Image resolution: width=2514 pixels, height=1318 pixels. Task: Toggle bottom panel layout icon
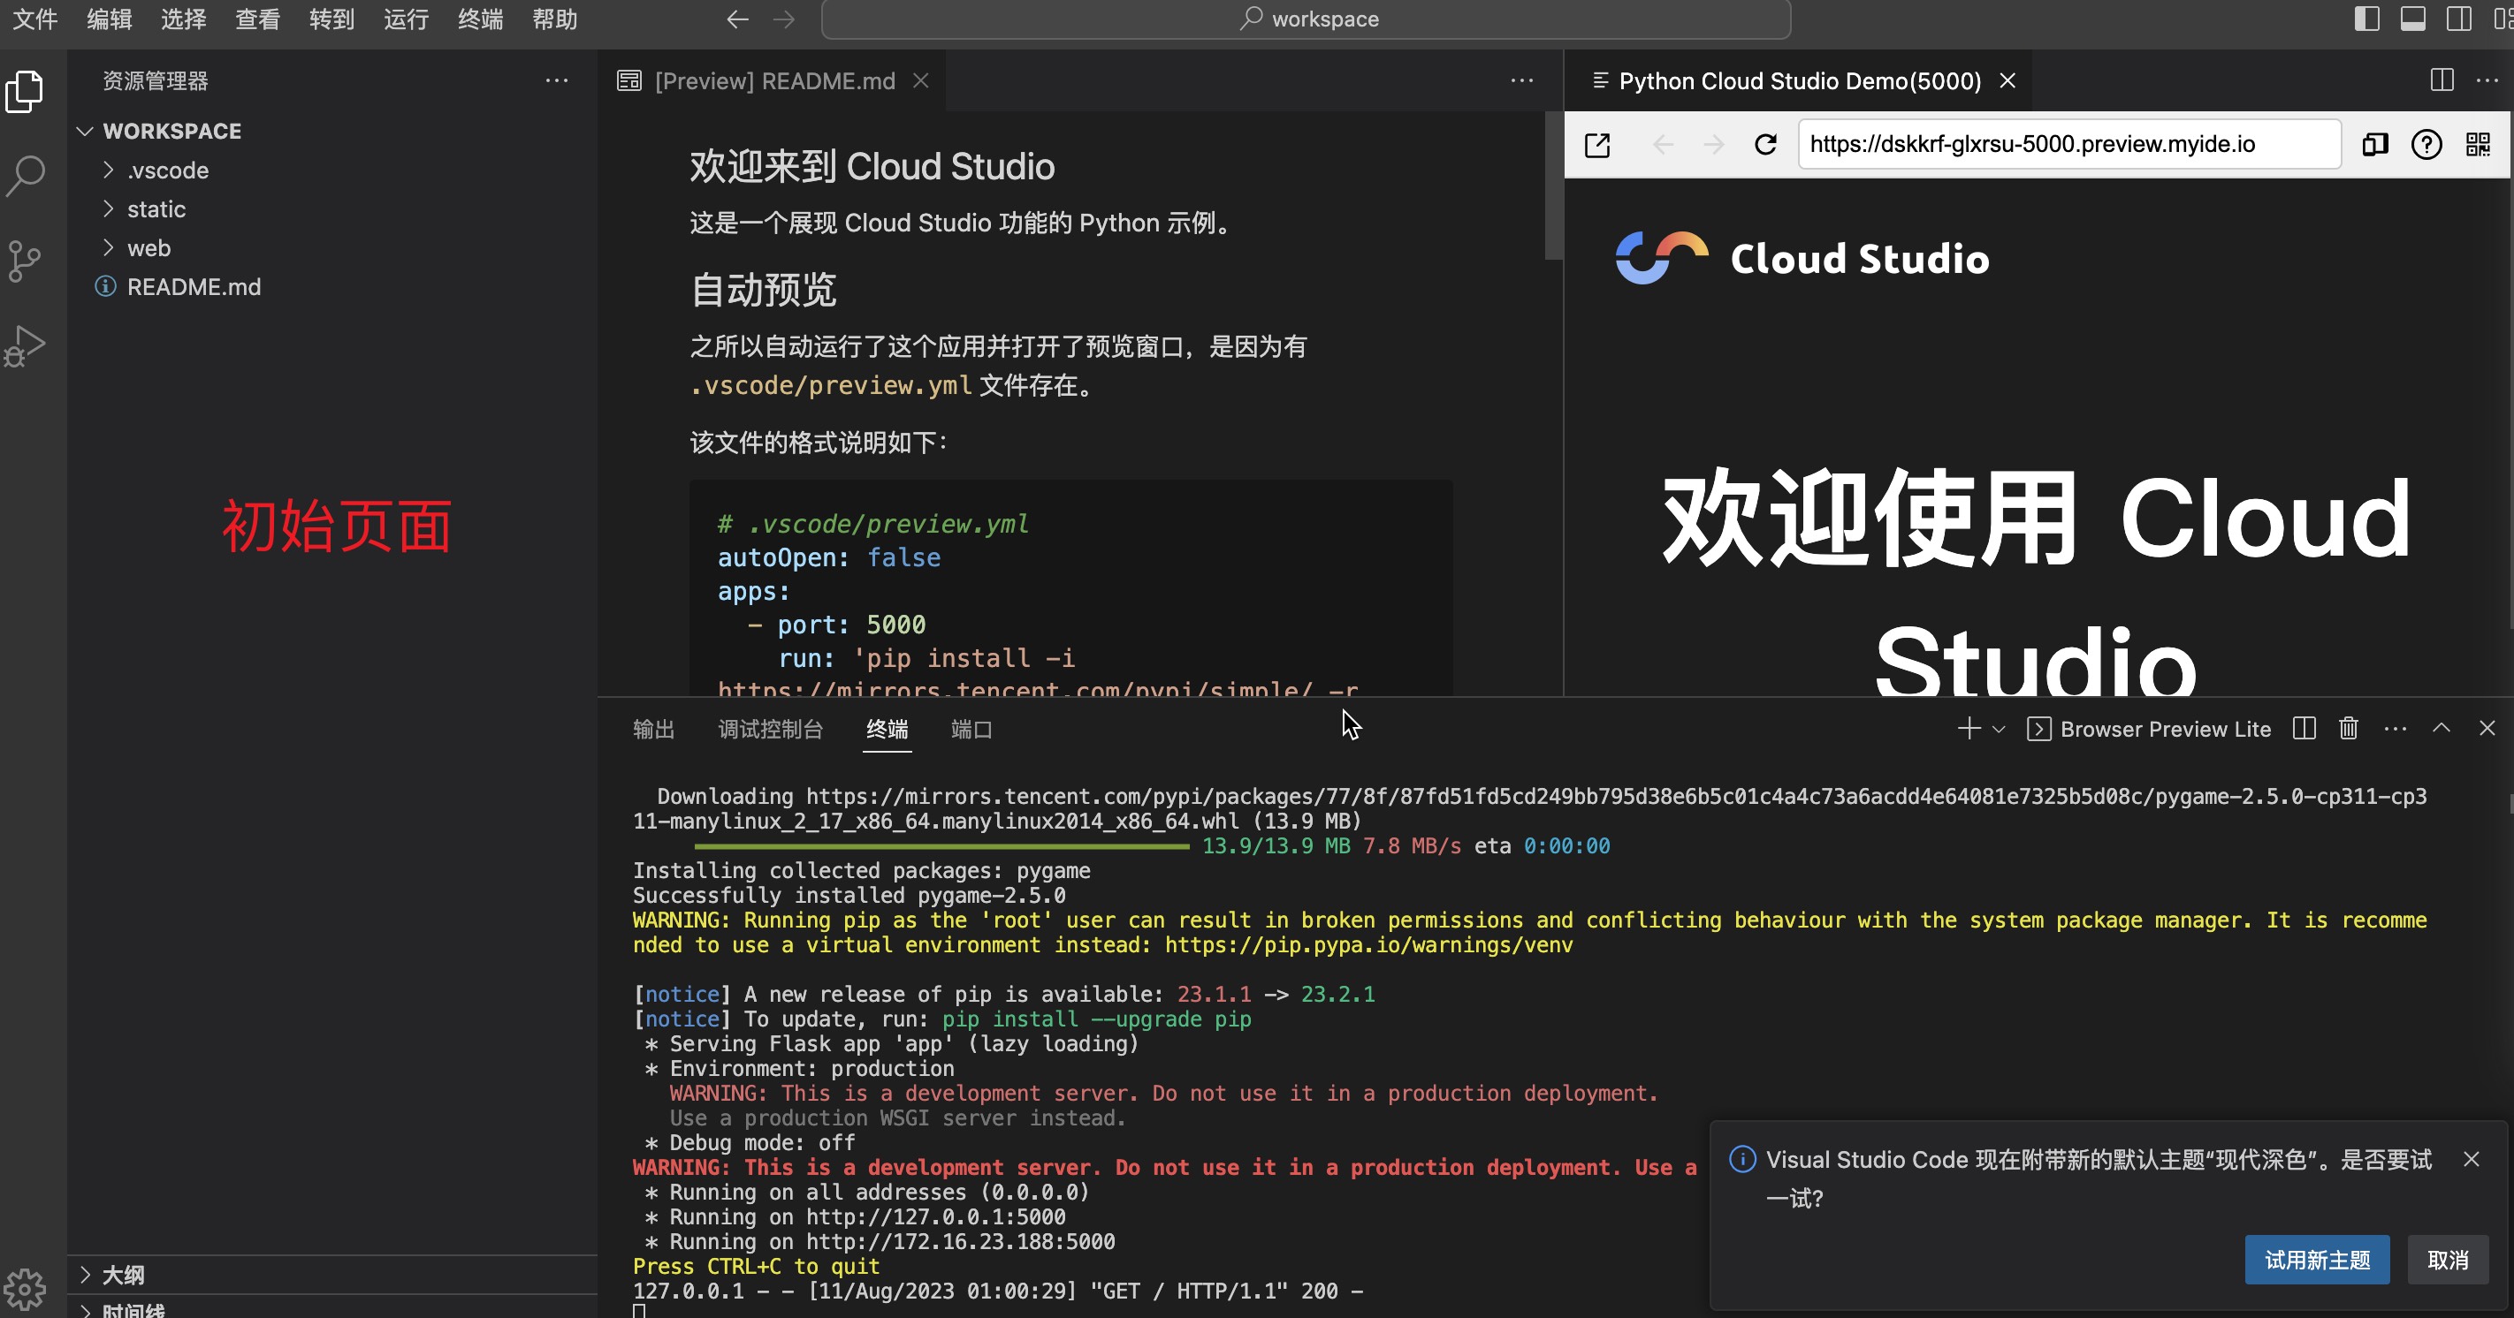click(2412, 19)
